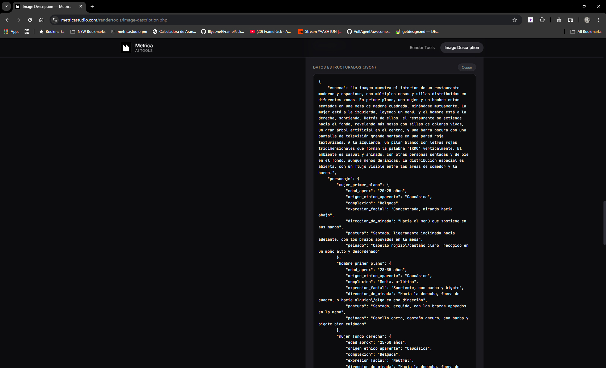Switch to the Render Tools tab
Viewport: 606px width, 368px height.
(x=422, y=48)
